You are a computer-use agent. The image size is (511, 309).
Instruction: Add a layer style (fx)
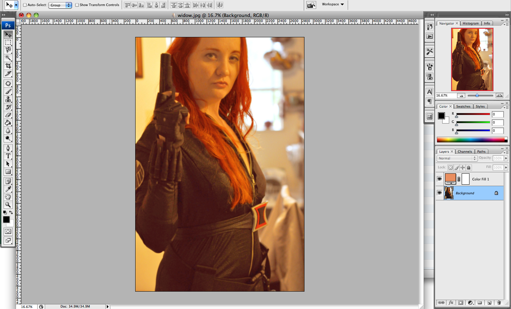coord(451,303)
